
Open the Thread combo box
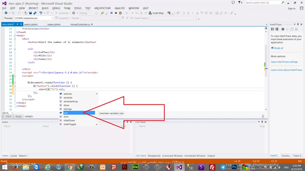[100, 18]
